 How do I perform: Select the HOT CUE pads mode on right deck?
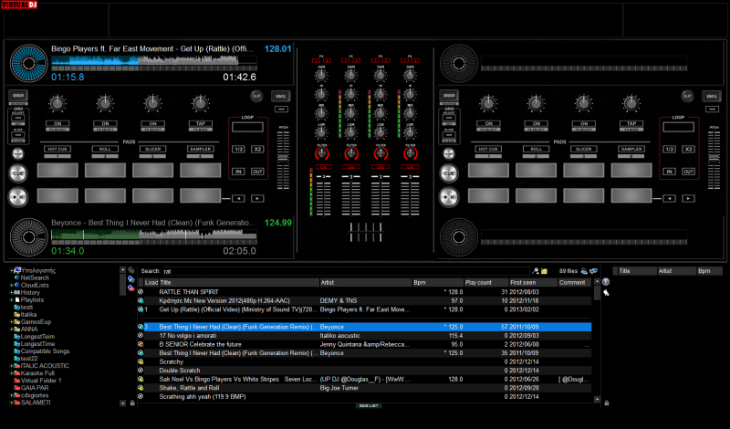(489, 149)
